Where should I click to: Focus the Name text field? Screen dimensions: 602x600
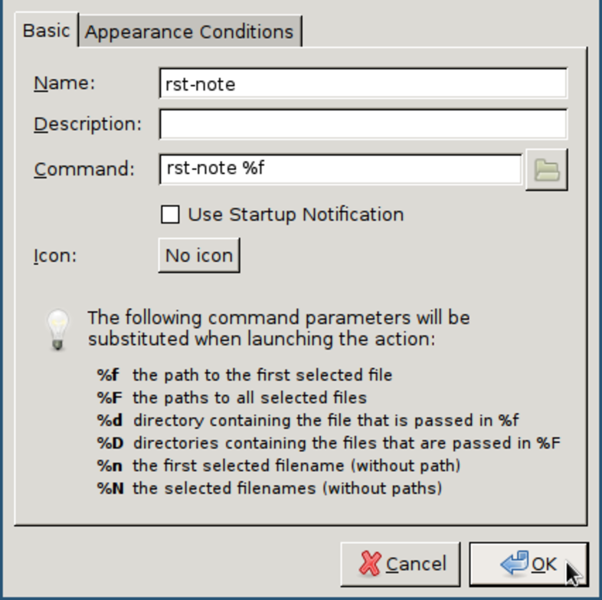(363, 84)
